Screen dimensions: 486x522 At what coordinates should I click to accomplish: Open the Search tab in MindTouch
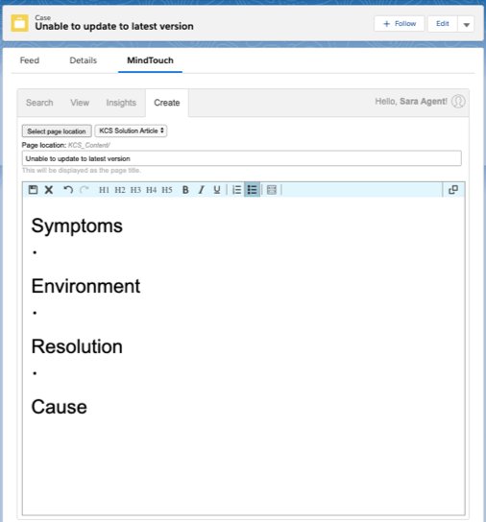coord(39,103)
